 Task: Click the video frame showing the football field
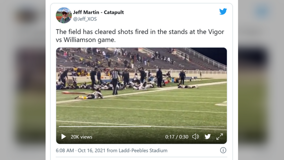tap(141, 87)
